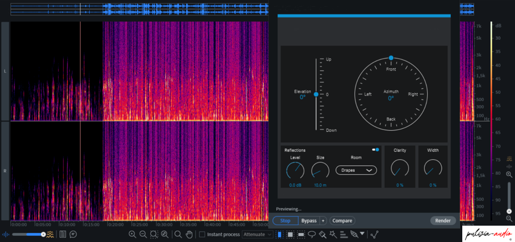The image size is (515, 242).
Task: Click the Right label on the azimuth dial
Action: tap(413, 94)
